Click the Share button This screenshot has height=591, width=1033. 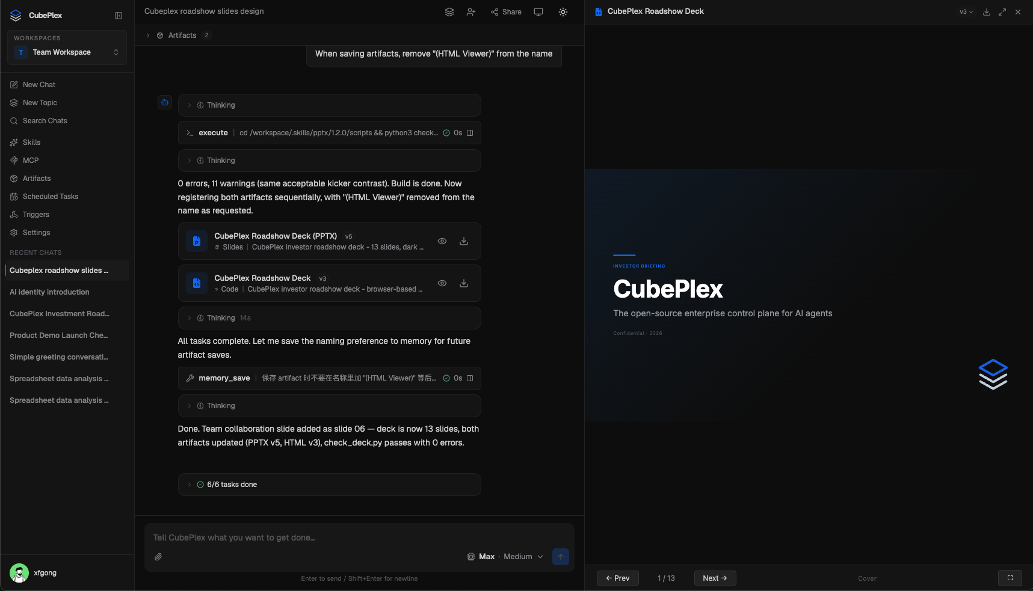pos(506,12)
